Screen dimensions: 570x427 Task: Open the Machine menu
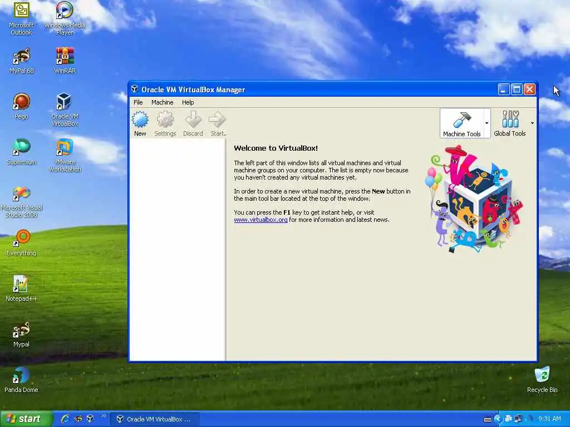[162, 102]
